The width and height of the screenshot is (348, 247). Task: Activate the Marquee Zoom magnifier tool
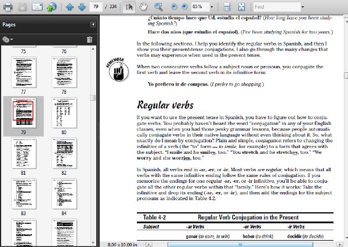click(158, 7)
